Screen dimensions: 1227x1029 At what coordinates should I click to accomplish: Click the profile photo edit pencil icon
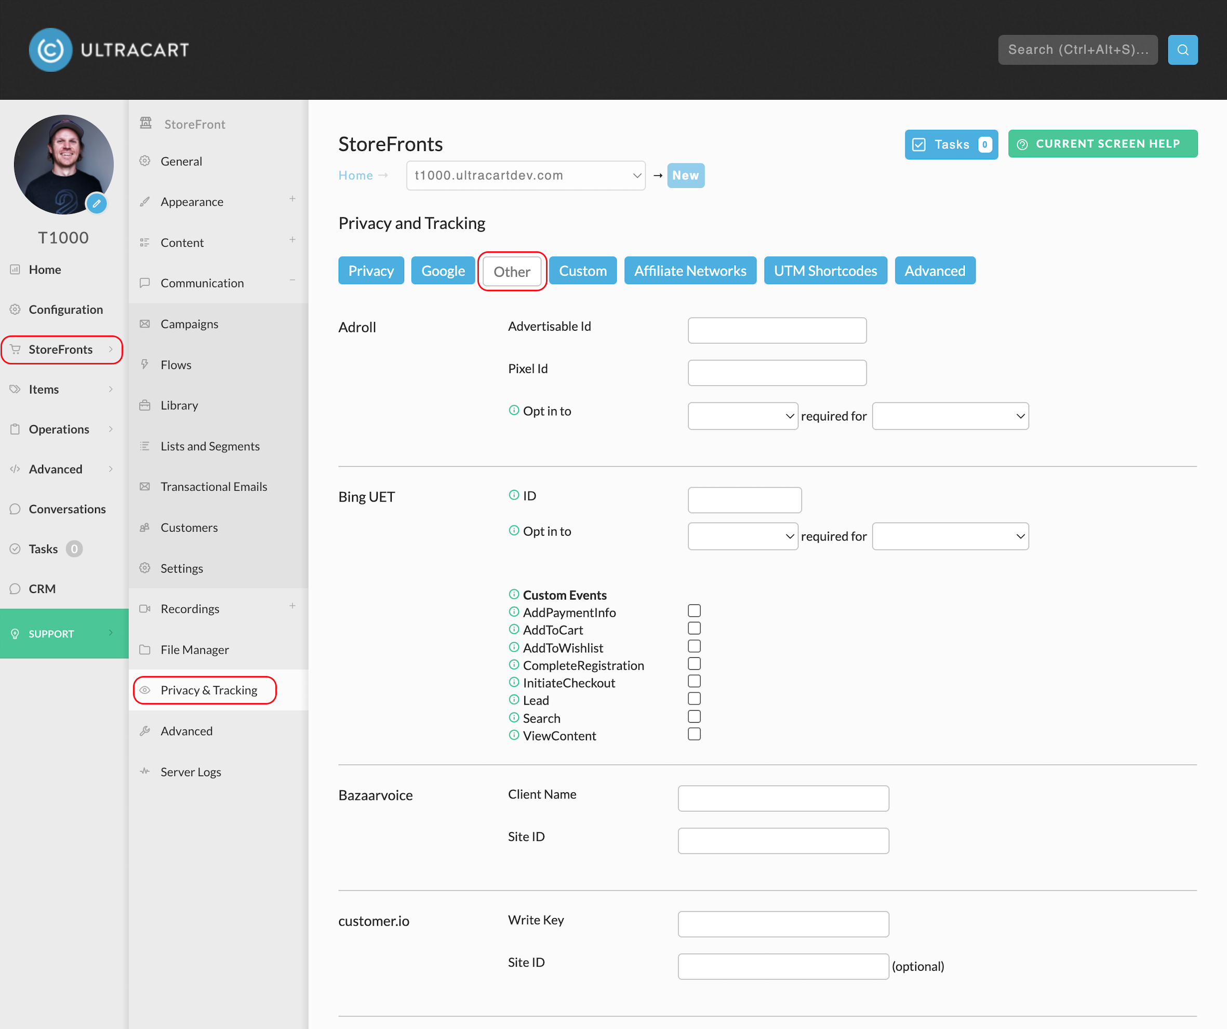point(97,204)
